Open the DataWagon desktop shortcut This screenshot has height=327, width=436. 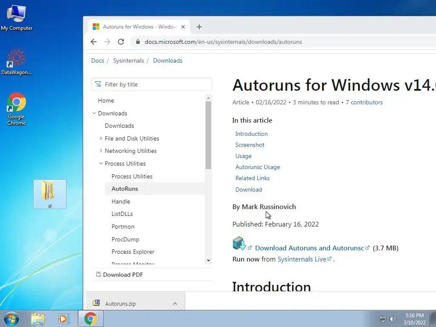pyautogui.click(x=17, y=62)
